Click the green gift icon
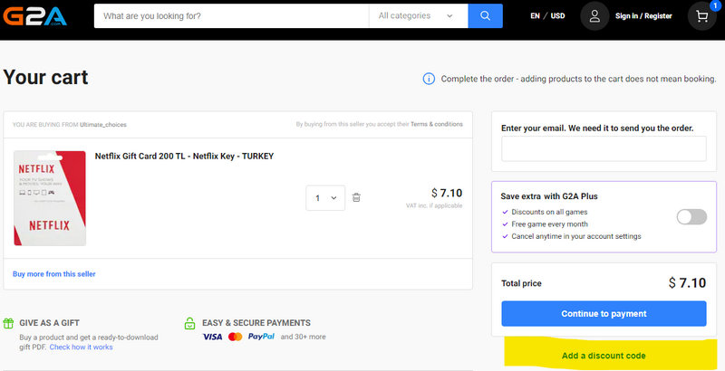 tap(8, 323)
